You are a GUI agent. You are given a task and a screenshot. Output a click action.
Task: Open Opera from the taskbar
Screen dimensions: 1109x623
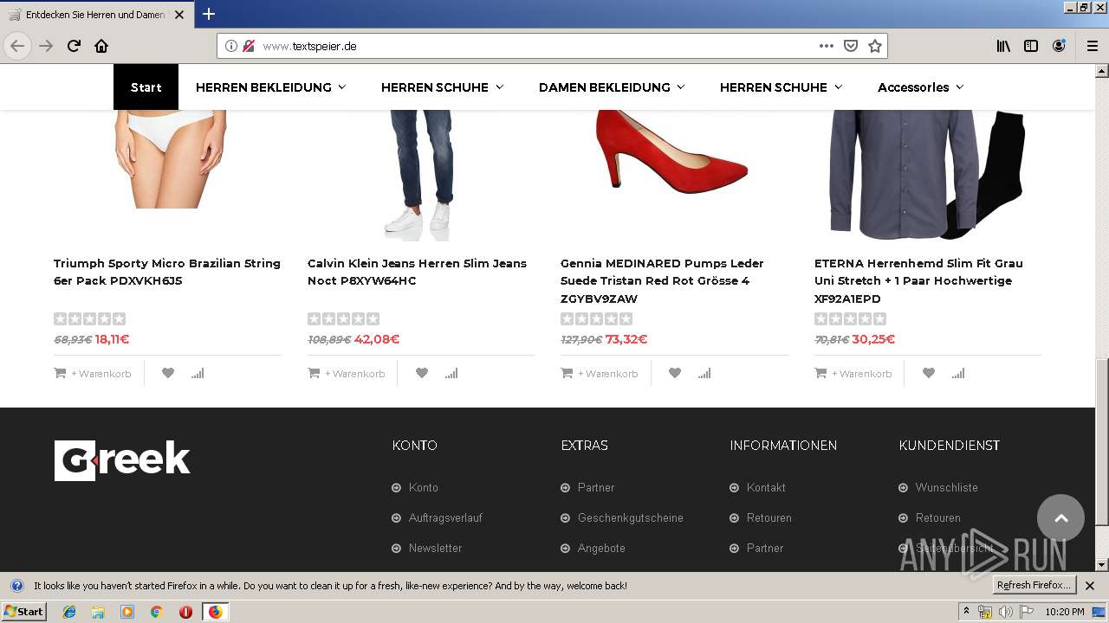coord(185,612)
